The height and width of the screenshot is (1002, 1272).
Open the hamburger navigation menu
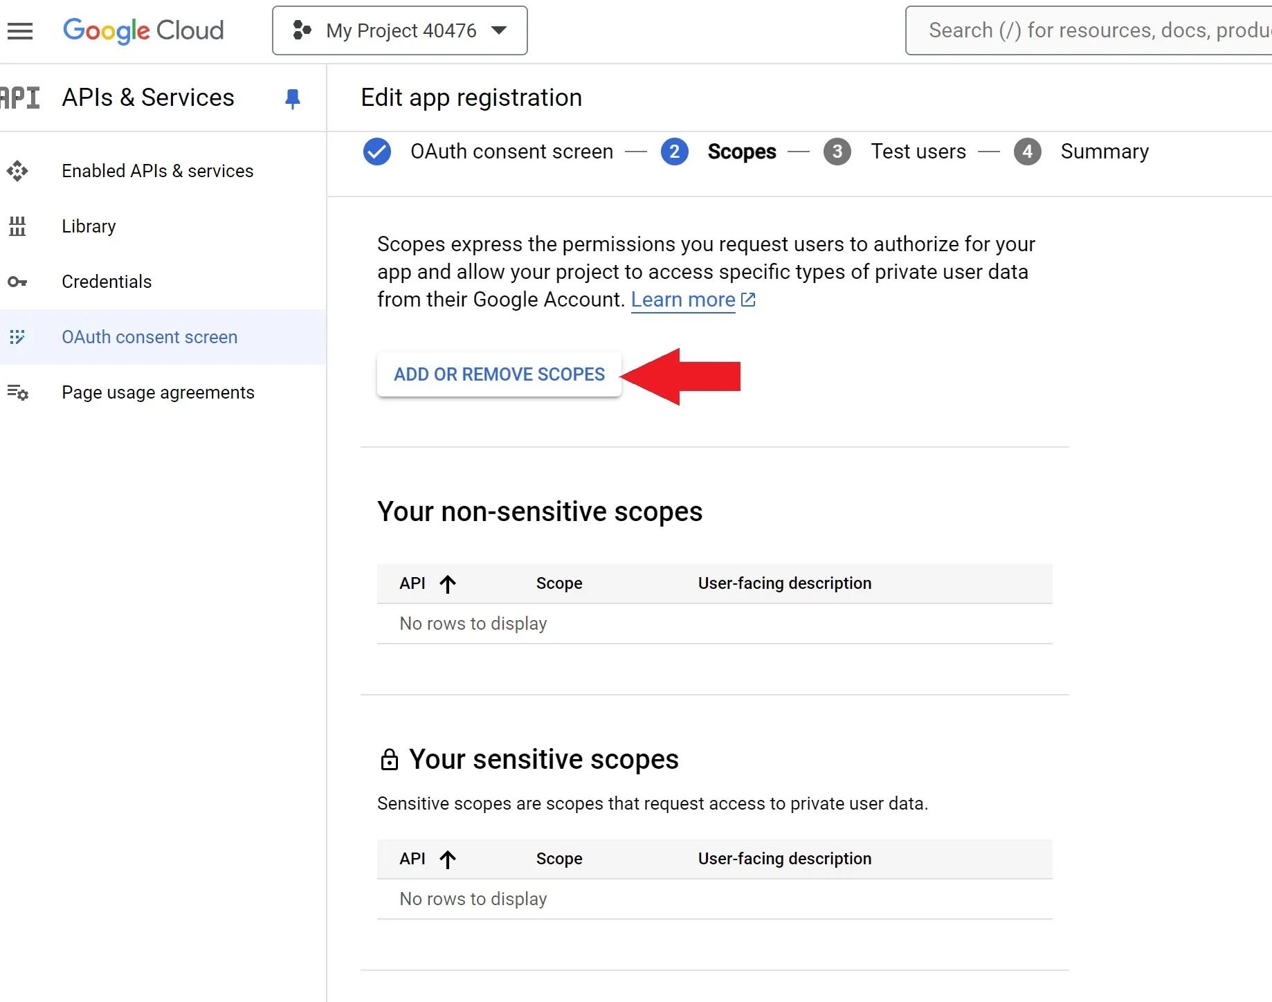coord(20,31)
